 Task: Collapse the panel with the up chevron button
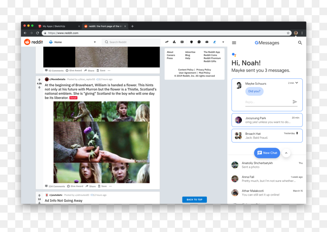click(x=286, y=153)
